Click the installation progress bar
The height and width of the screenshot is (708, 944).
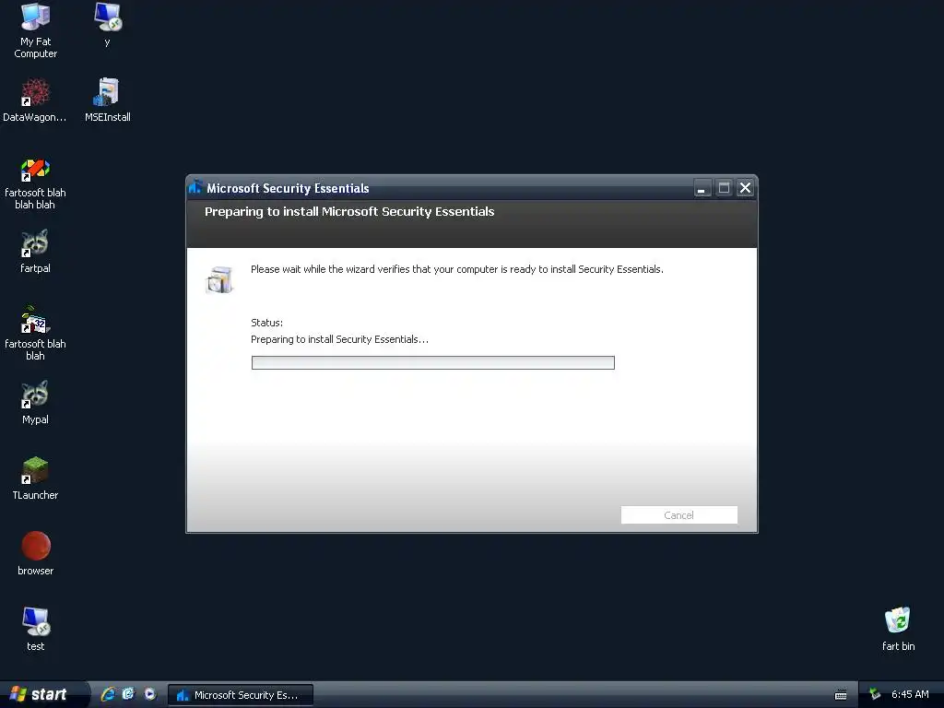tap(433, 362)
